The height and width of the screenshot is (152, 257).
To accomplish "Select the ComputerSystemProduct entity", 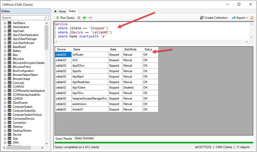I will click(x=27, y=115).
